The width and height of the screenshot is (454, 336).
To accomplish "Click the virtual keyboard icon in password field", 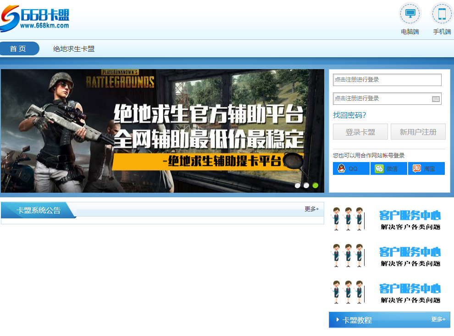I will click(x=436, y=99).
